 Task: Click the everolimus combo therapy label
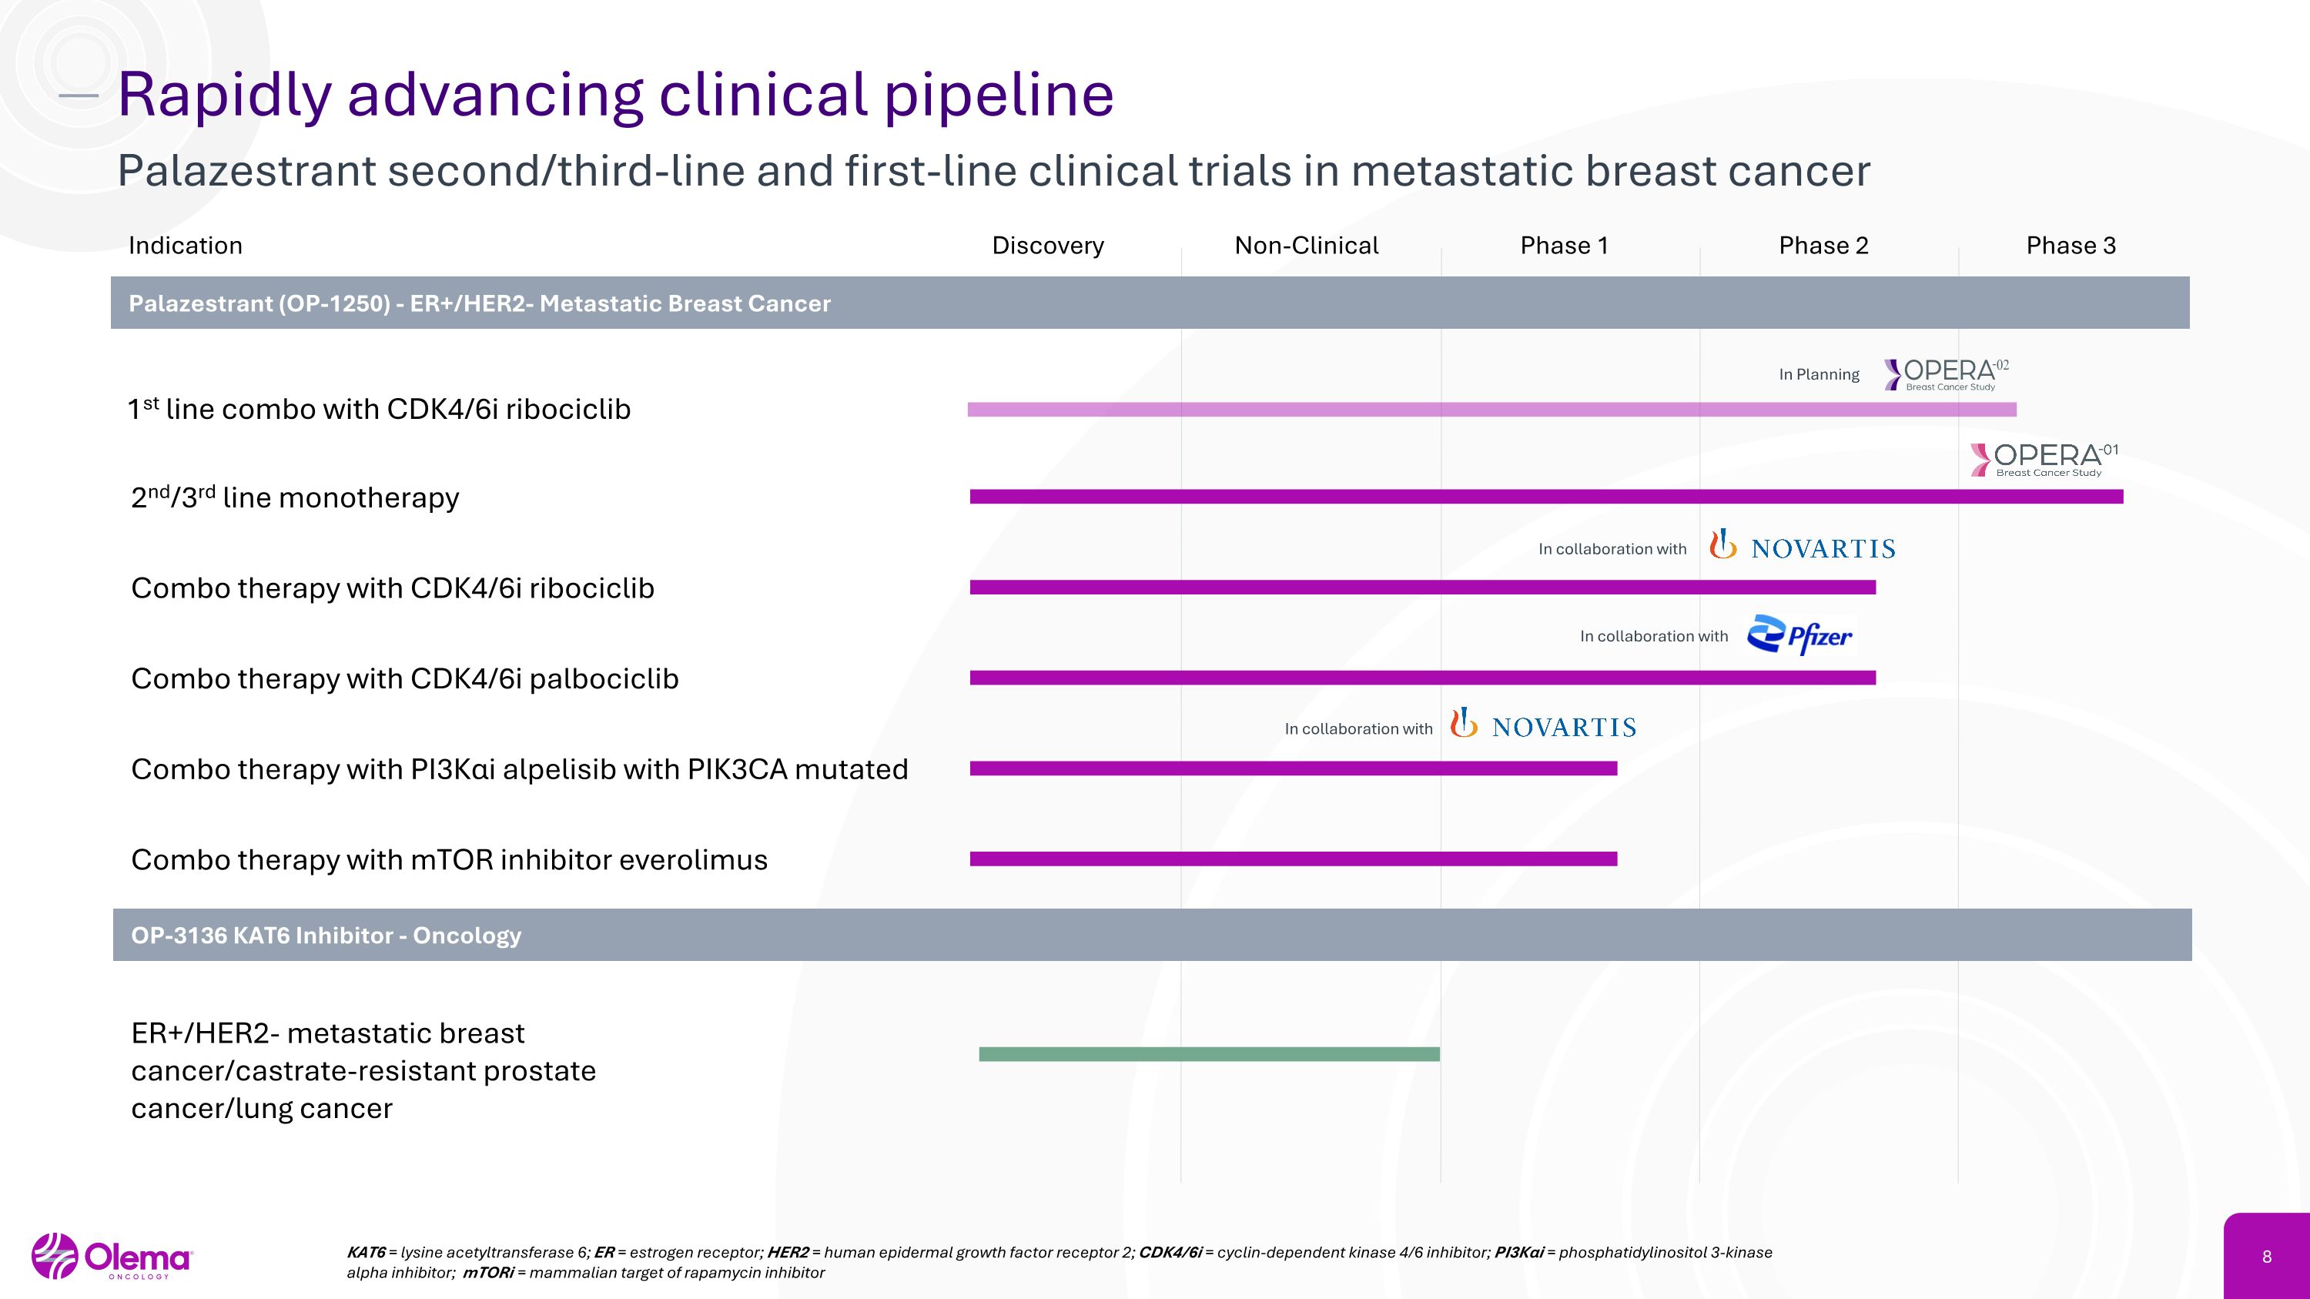pos(449,860)
